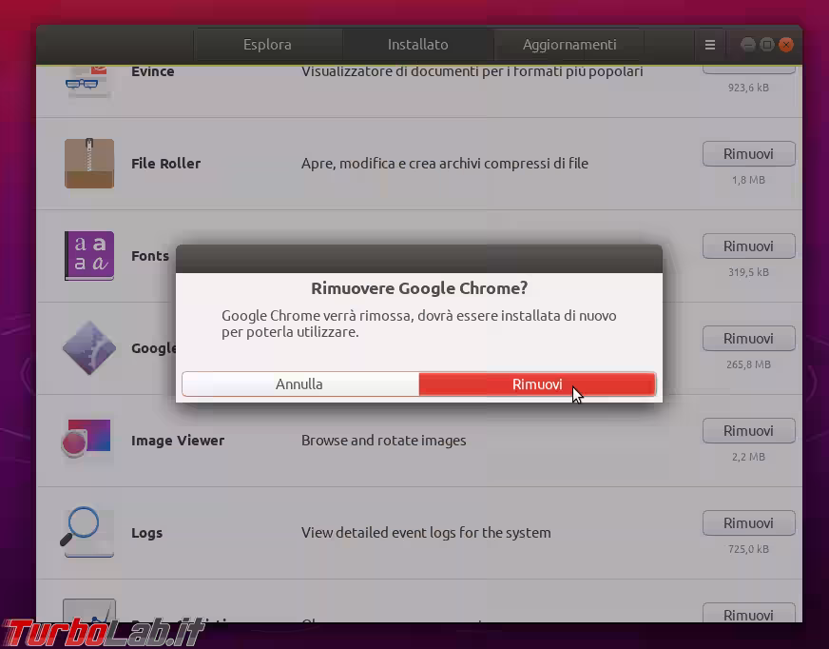
Task: Click the Image Viewer description text
Action: pos(383,441)
